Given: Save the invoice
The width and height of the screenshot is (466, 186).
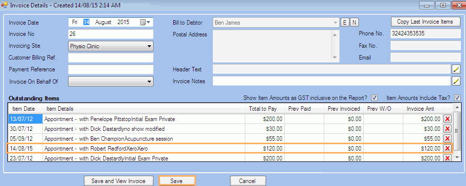Looking at the screenshot, I should [x=177, y=181].
